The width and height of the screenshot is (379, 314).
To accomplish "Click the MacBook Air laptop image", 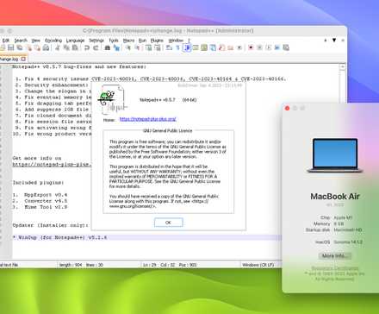I will coord(335,155).
